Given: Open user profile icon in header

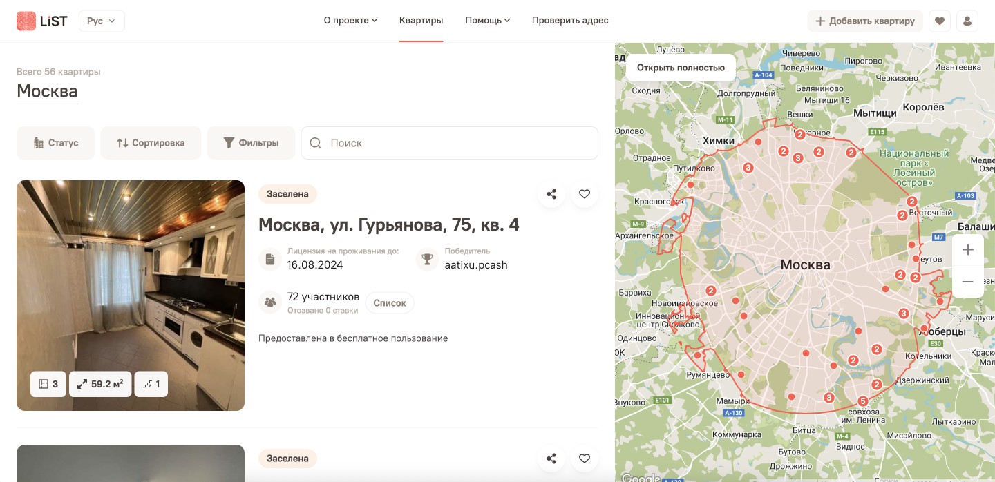Looking at the screenshot, I should point(967,21).
